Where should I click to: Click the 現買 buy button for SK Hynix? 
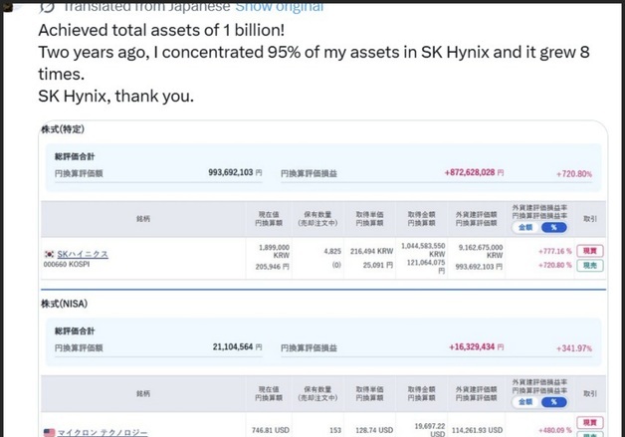coord(590,251)
